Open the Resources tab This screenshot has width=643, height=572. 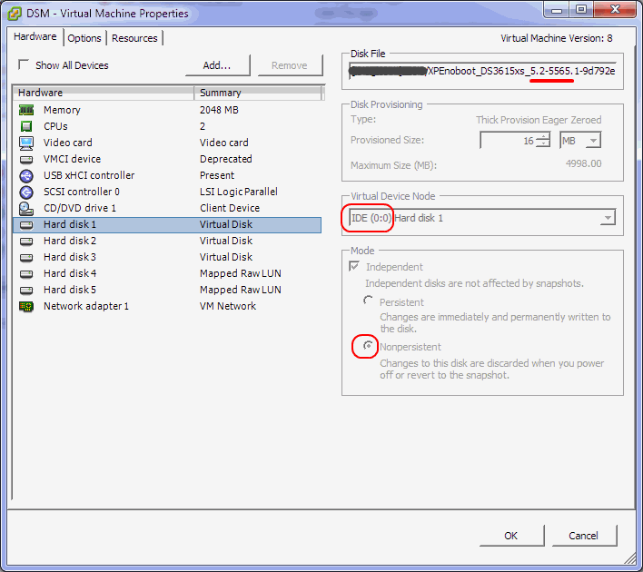tap(134, 38)
